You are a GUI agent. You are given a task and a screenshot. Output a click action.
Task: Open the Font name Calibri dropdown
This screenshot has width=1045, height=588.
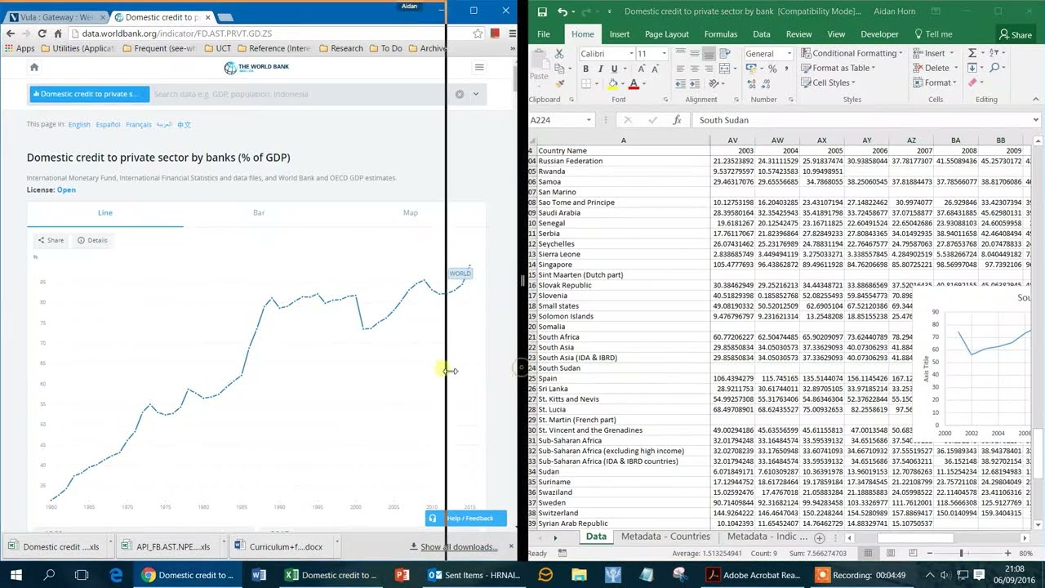pos(631,54)
